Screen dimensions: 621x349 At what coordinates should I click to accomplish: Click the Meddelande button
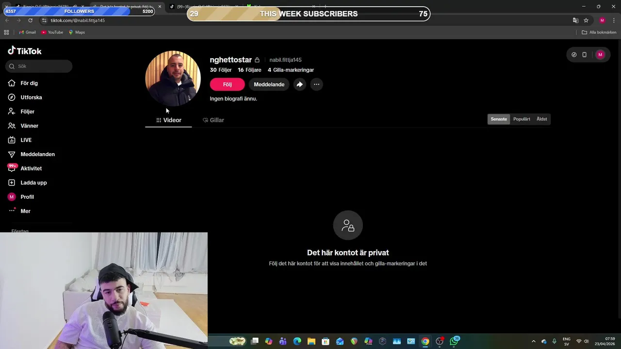pyautogui.click(x=269, y=84)
